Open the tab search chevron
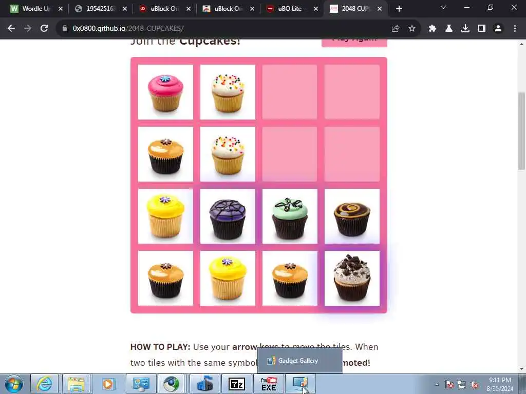Viewport: 526px width, 394px height. pos(443,7)
